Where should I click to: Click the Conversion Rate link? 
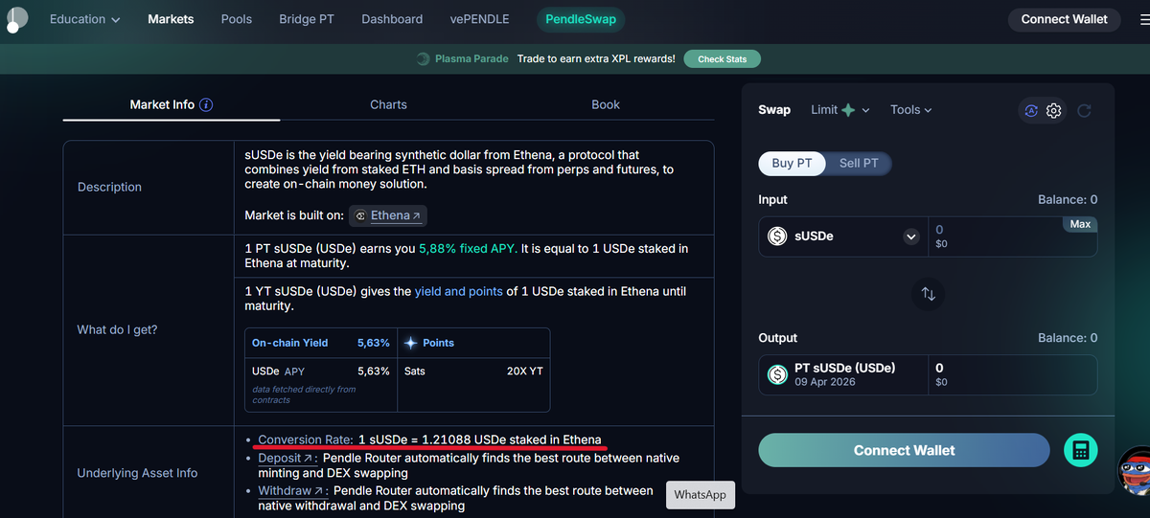tap(305, 439)
